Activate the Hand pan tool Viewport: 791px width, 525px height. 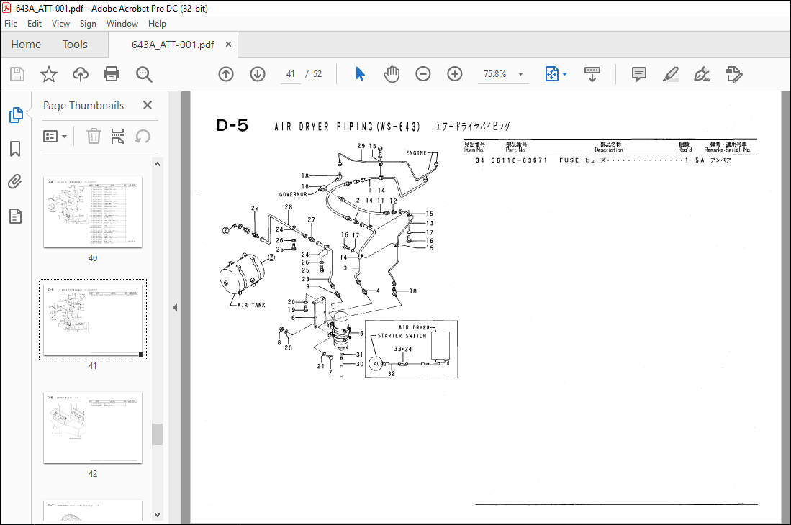392,74
